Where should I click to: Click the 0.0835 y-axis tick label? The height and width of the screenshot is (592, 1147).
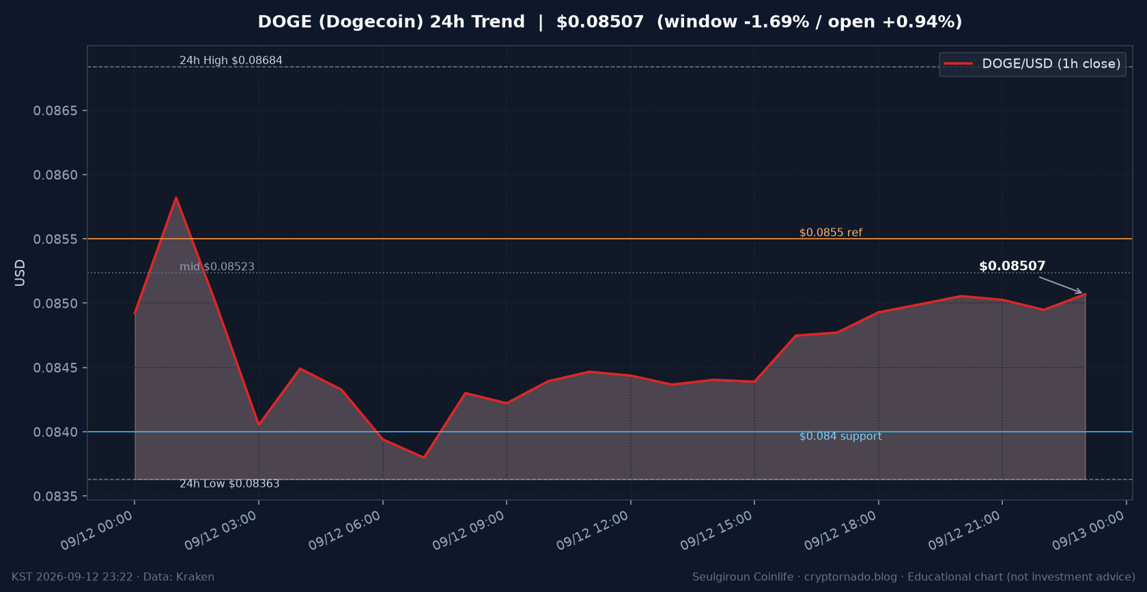56,497
